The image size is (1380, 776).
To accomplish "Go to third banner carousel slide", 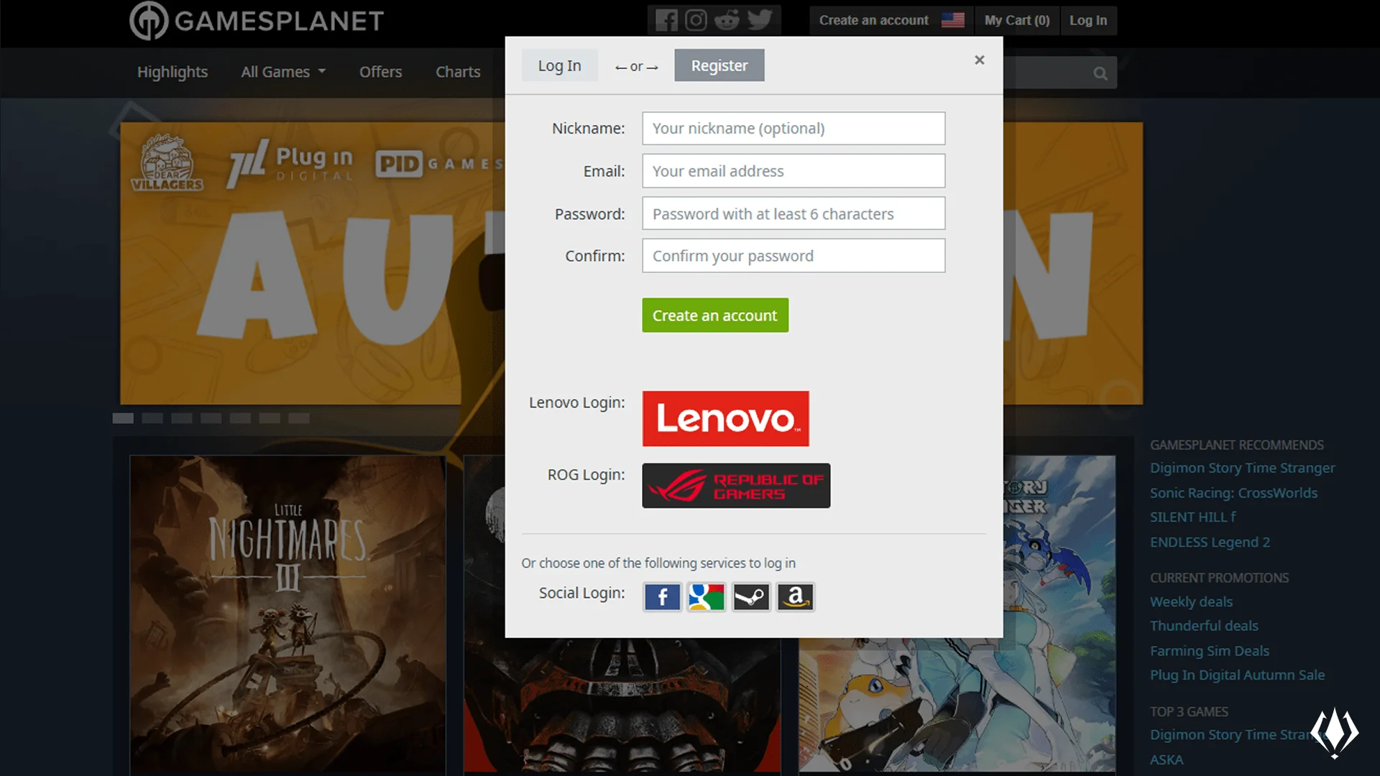I will pos(182,418).
